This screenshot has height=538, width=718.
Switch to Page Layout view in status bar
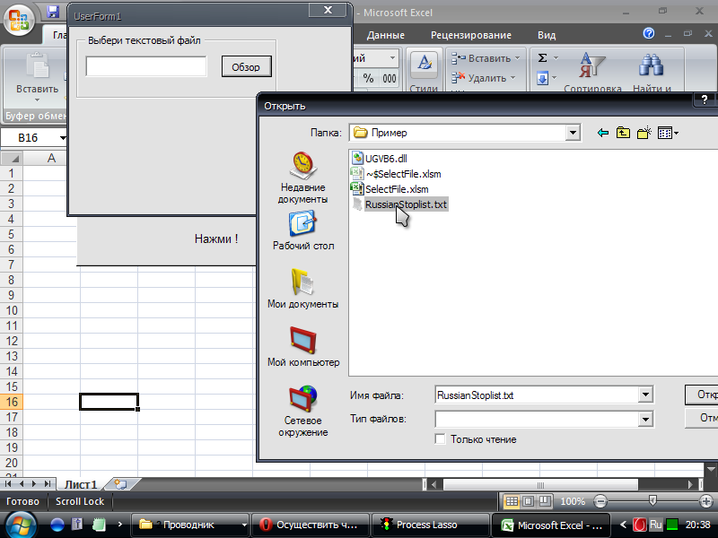(x=528, y=501)
